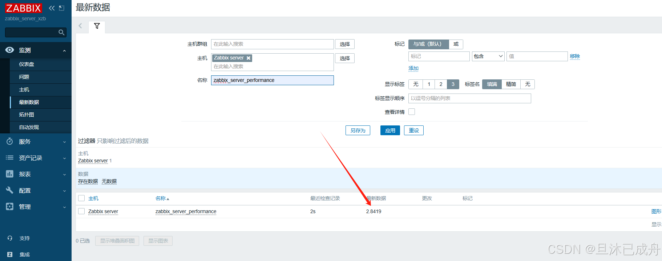The width and height of the screenshot is (662, 261).
Task: Click the eye icon for 监测
Action: 10,50
